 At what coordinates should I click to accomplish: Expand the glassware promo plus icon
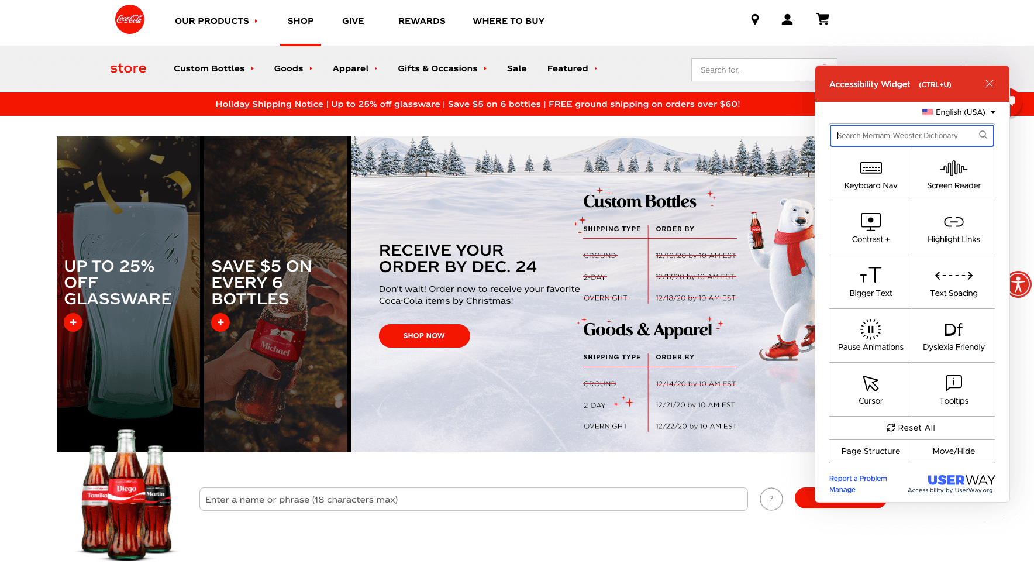pyautogui.click(x=73, y=322)
